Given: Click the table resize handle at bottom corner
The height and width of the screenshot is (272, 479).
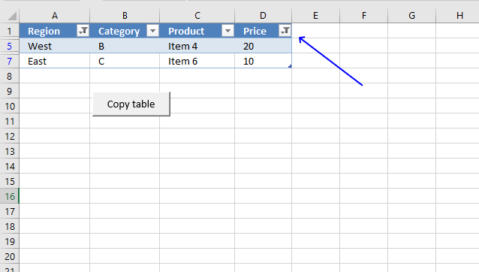Looking at the screenshot, I should (x=290, y=66).
